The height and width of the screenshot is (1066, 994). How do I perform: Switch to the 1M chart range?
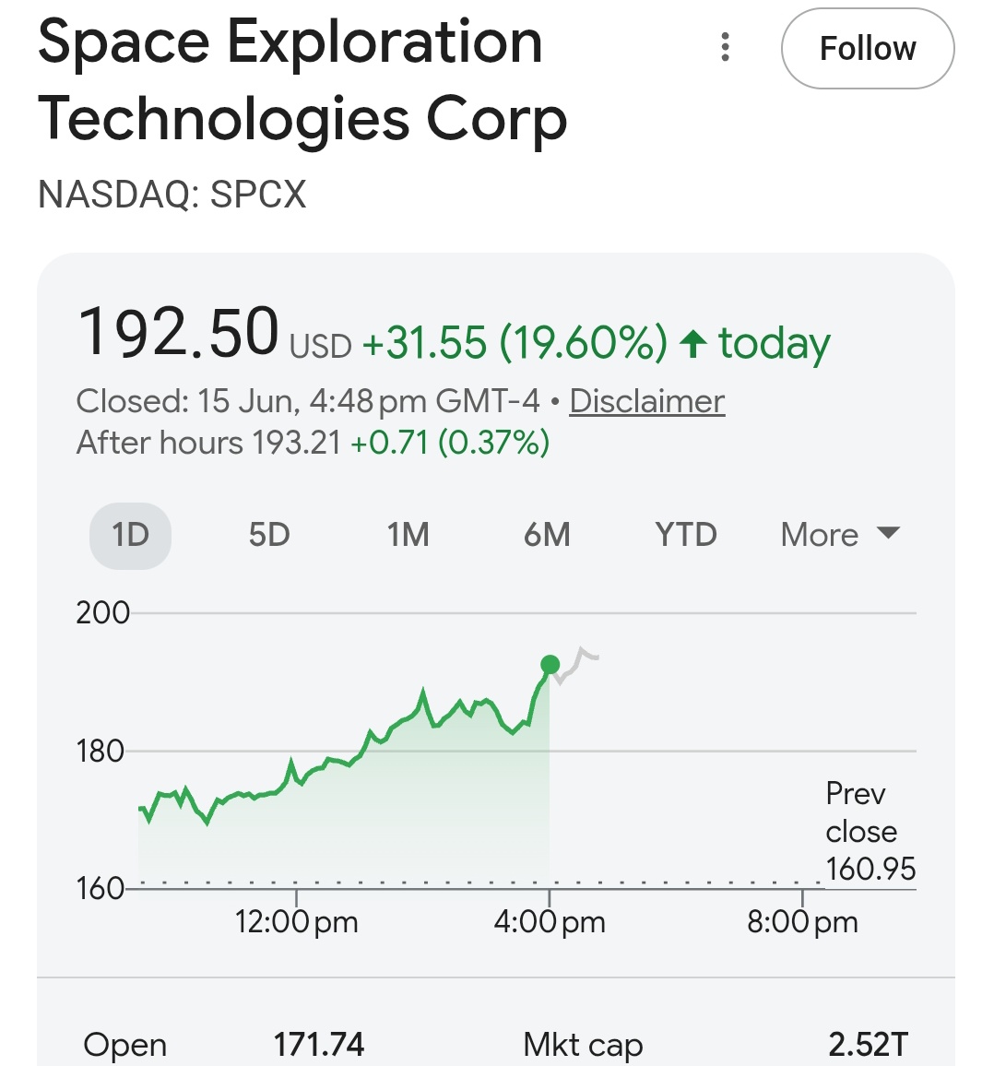[x=408, y=536]
